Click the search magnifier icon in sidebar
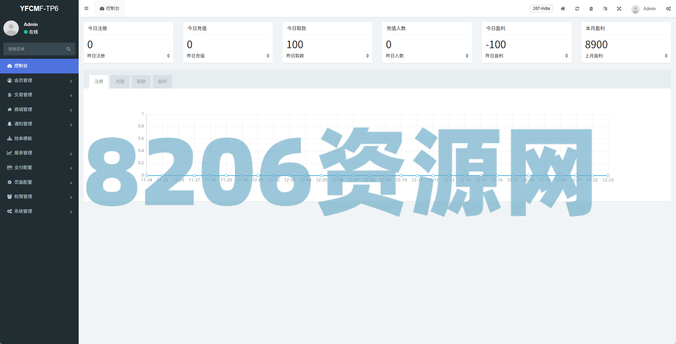Image resolution: width=676 pixels, height=344 pixels. coord(68,49)
